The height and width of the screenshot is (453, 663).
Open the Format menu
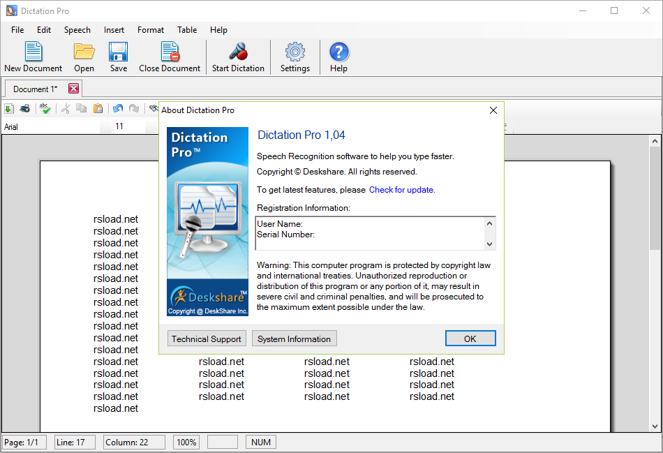[x=151, y=30]
